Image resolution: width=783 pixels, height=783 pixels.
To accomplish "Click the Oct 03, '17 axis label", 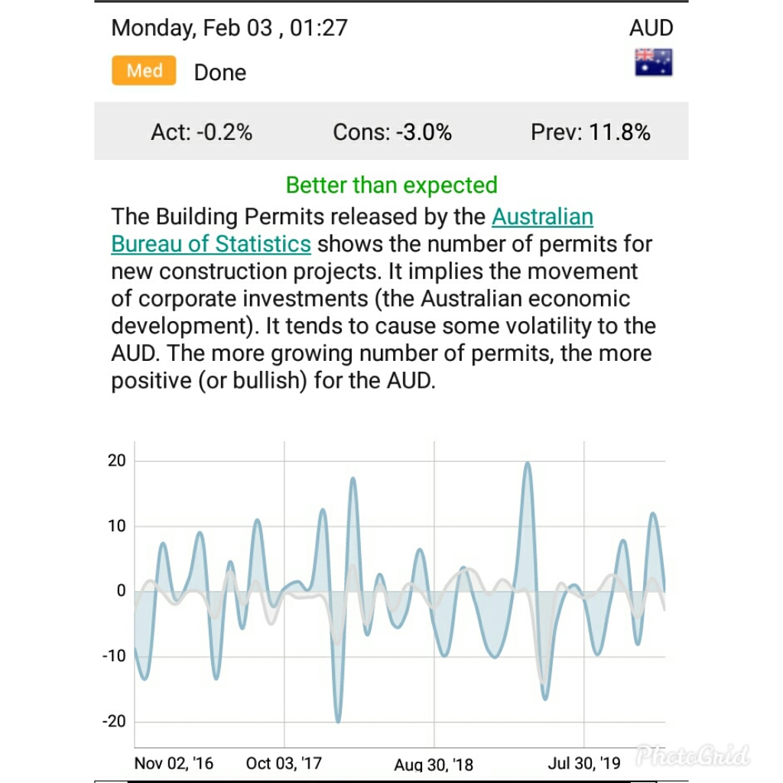I will click(284, 763).
